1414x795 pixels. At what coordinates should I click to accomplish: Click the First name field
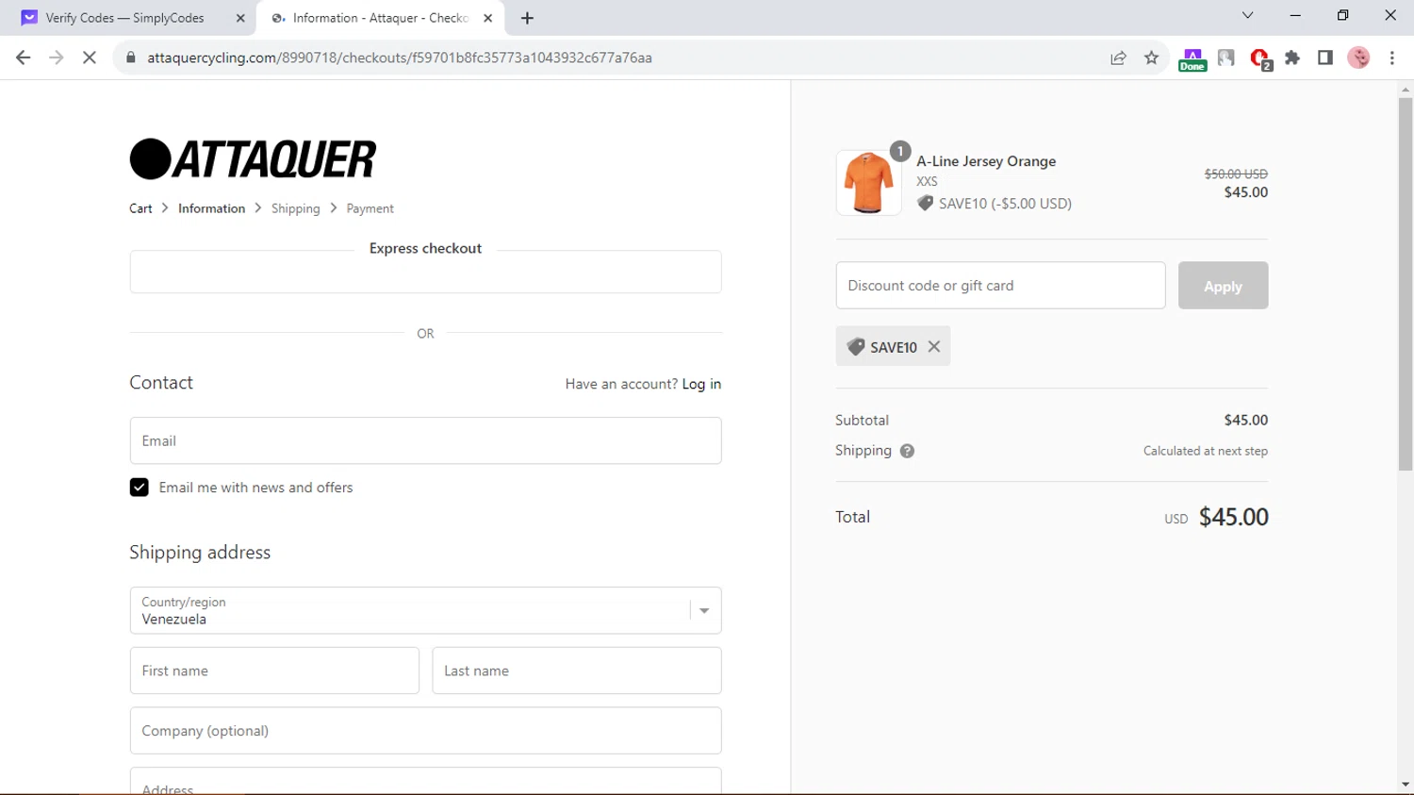274,671
